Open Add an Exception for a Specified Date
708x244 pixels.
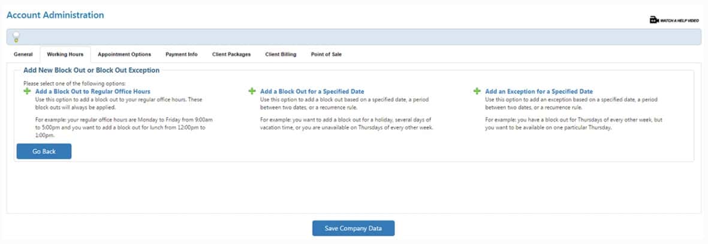point(539,92)
